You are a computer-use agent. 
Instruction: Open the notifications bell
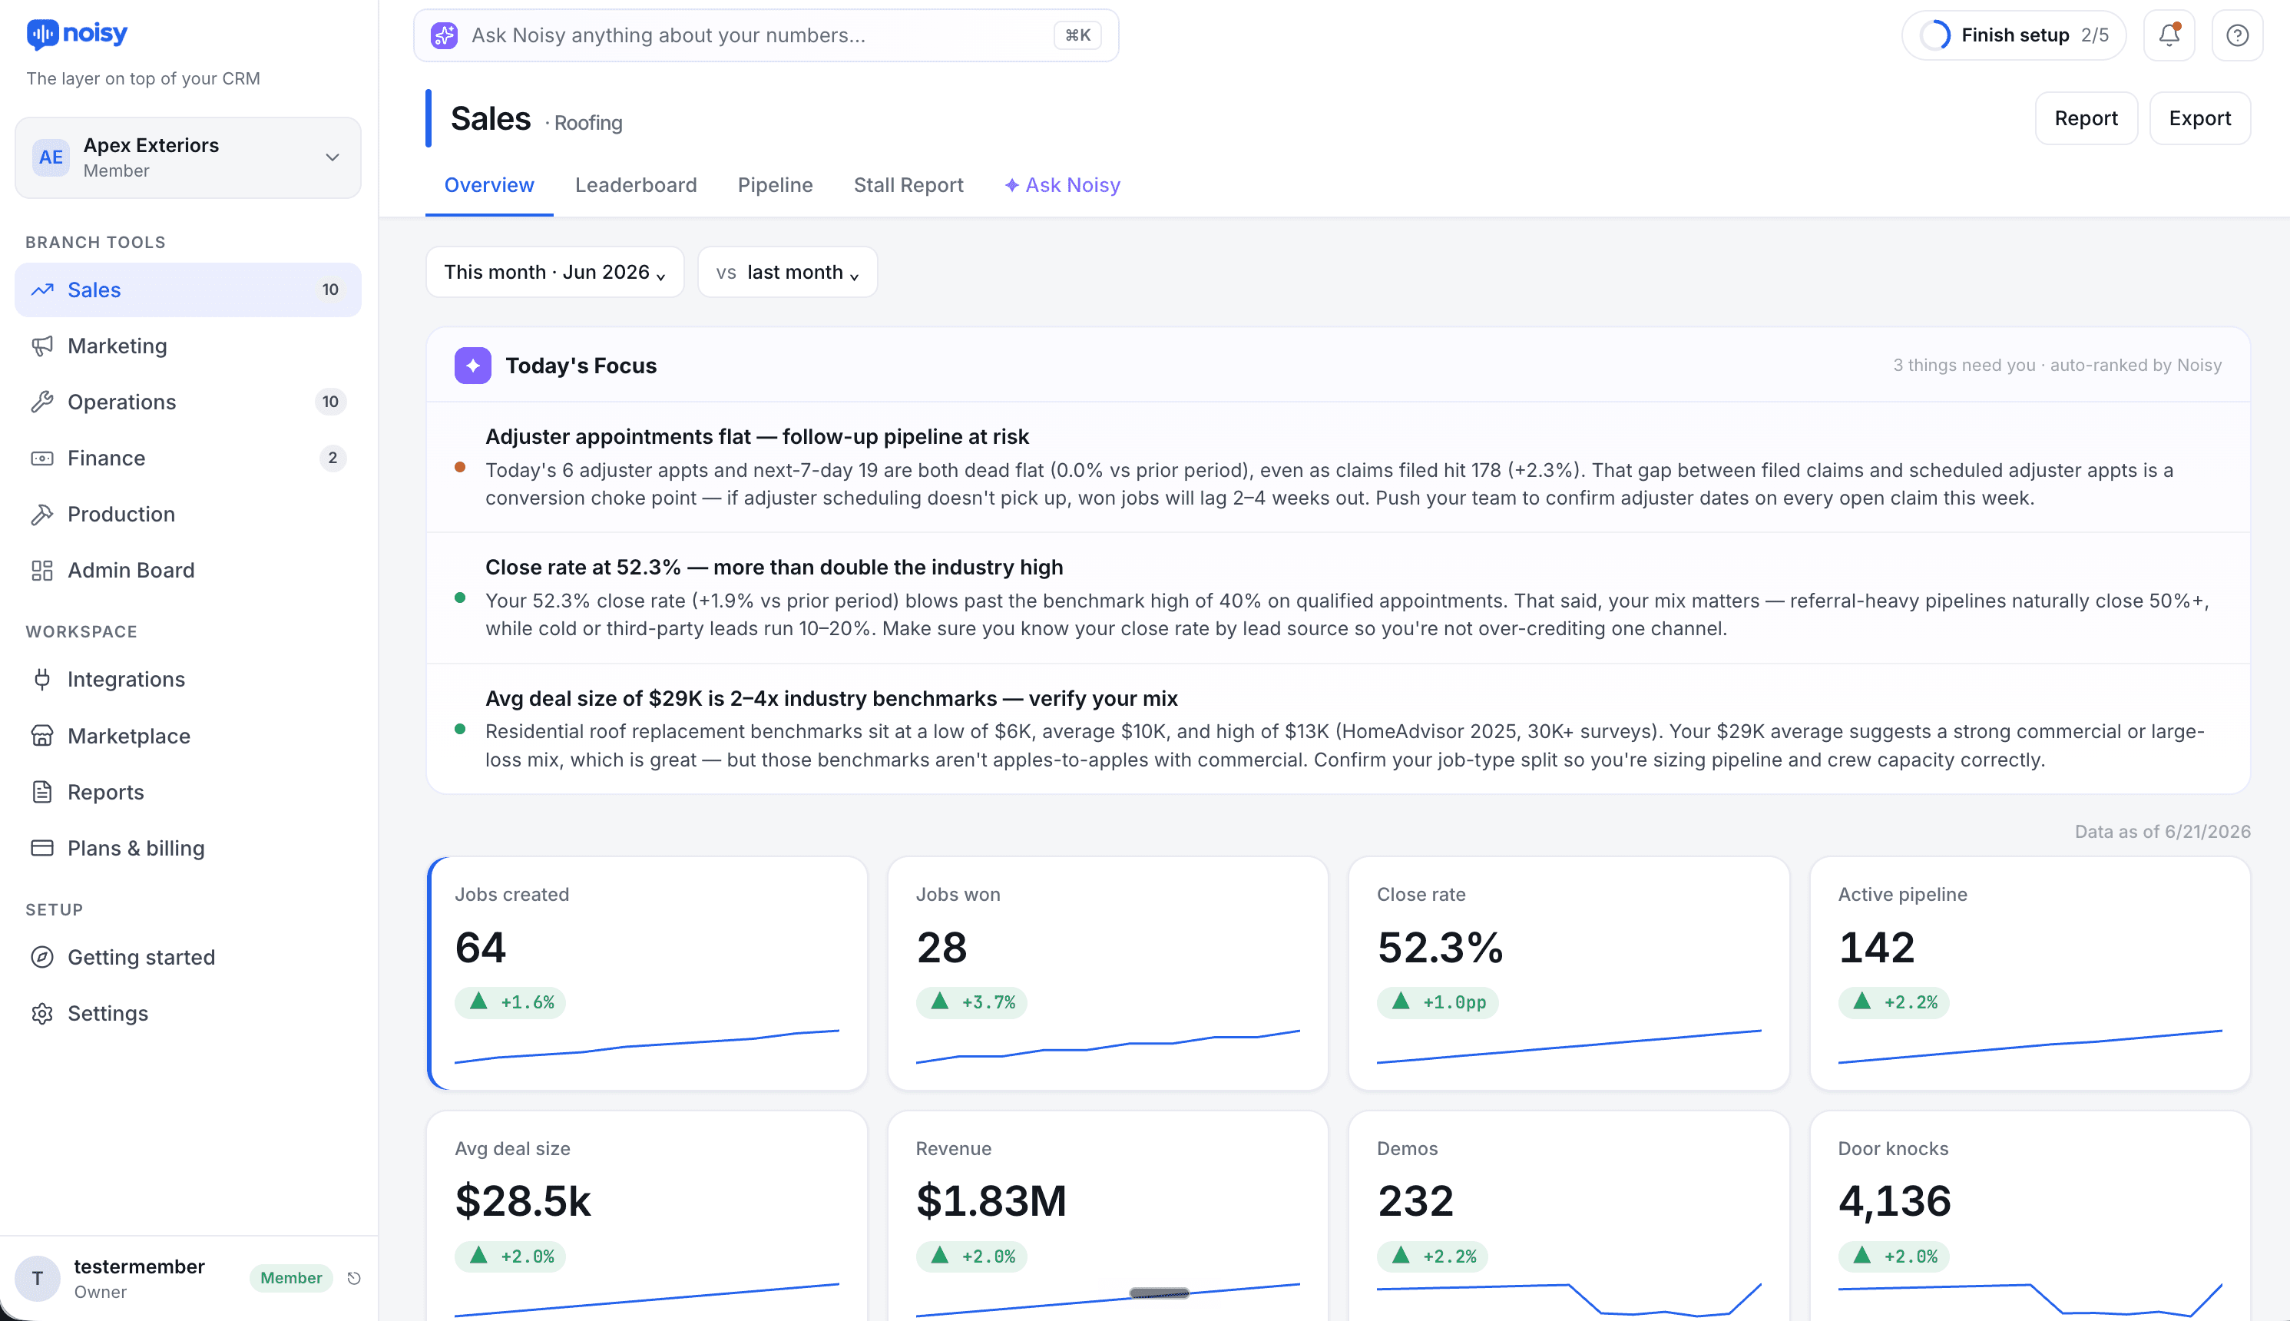(x=2169, y=35)
